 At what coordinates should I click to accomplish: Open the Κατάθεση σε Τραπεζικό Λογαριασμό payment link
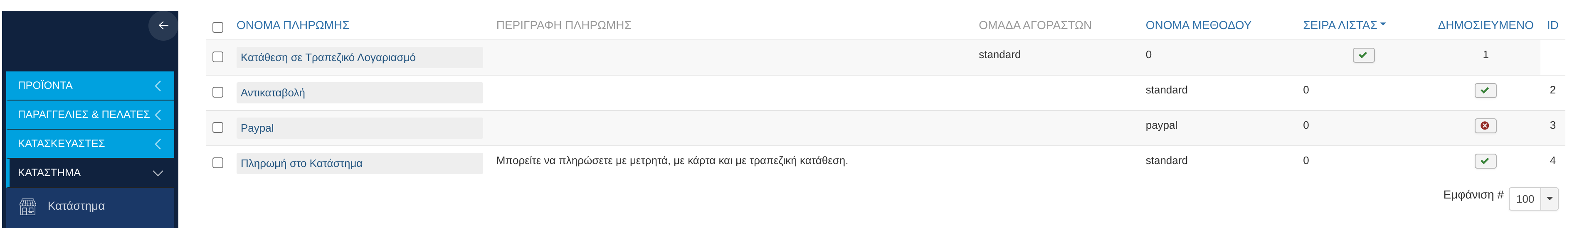328,57
